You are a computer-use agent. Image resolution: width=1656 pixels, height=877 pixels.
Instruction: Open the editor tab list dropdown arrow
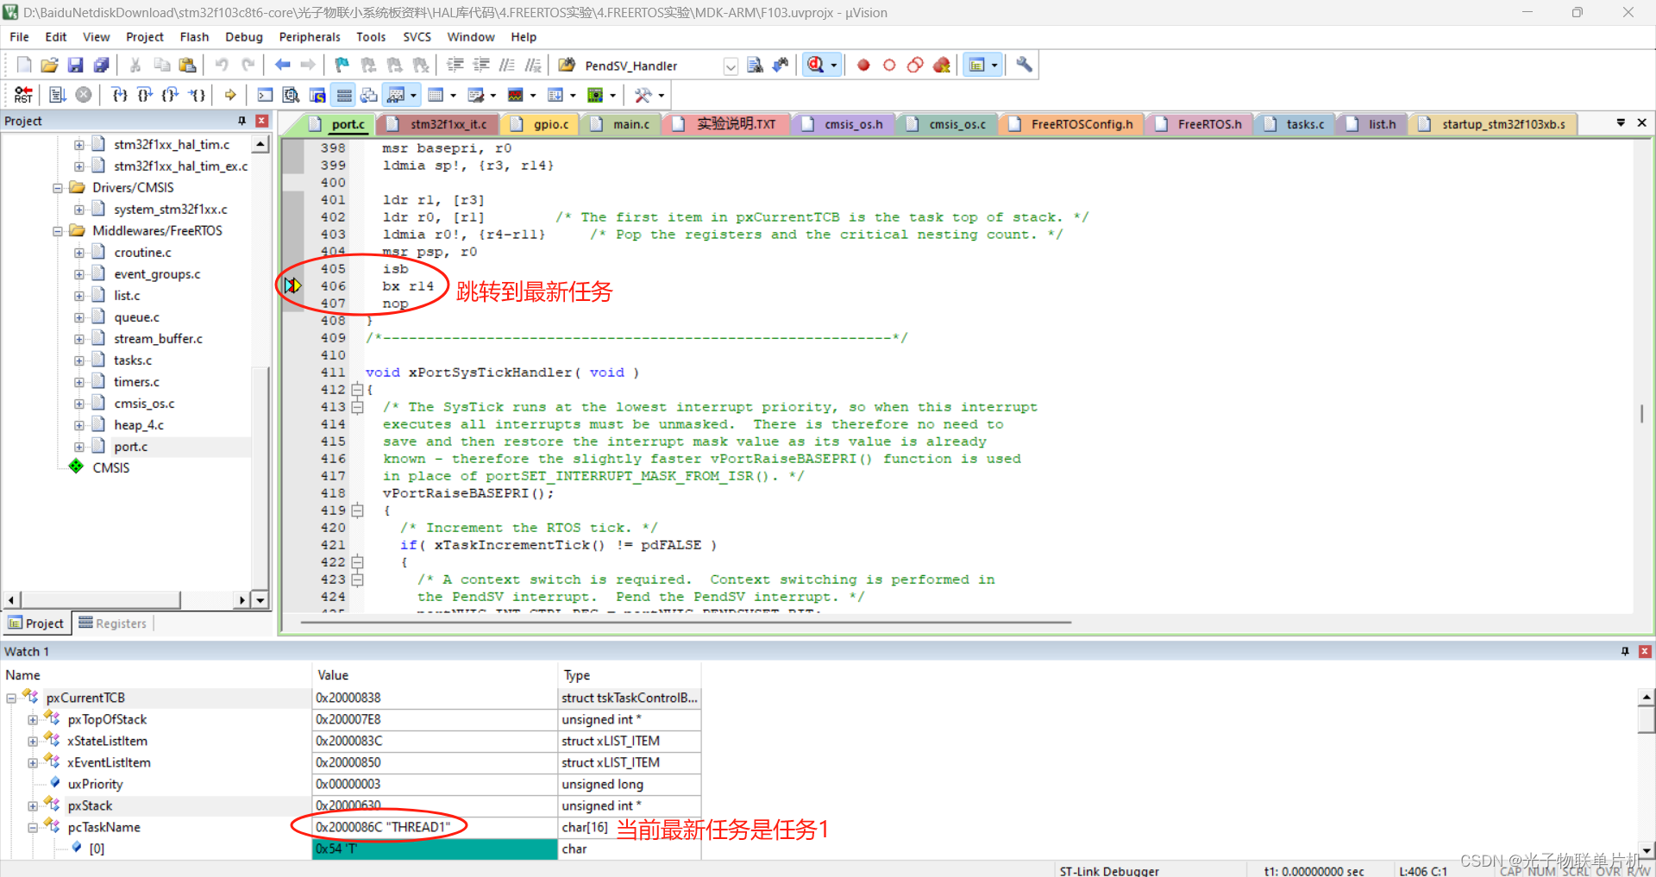coord(1621,123)
